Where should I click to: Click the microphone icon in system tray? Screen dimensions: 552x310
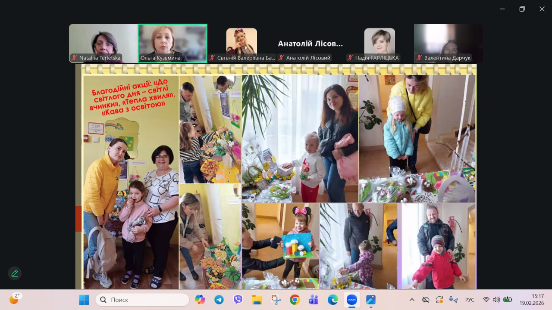click(453, 300)
